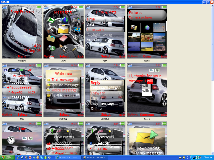Click the jeep photo in Pictures preview
The width and height of the screenshot is (214, 160).
point(159,47)
